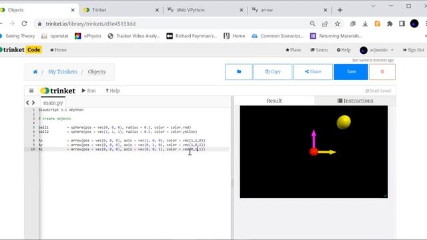
Task: Switch to the arrow browser tab
Action: pyautogui.click(x=289, y=10)
